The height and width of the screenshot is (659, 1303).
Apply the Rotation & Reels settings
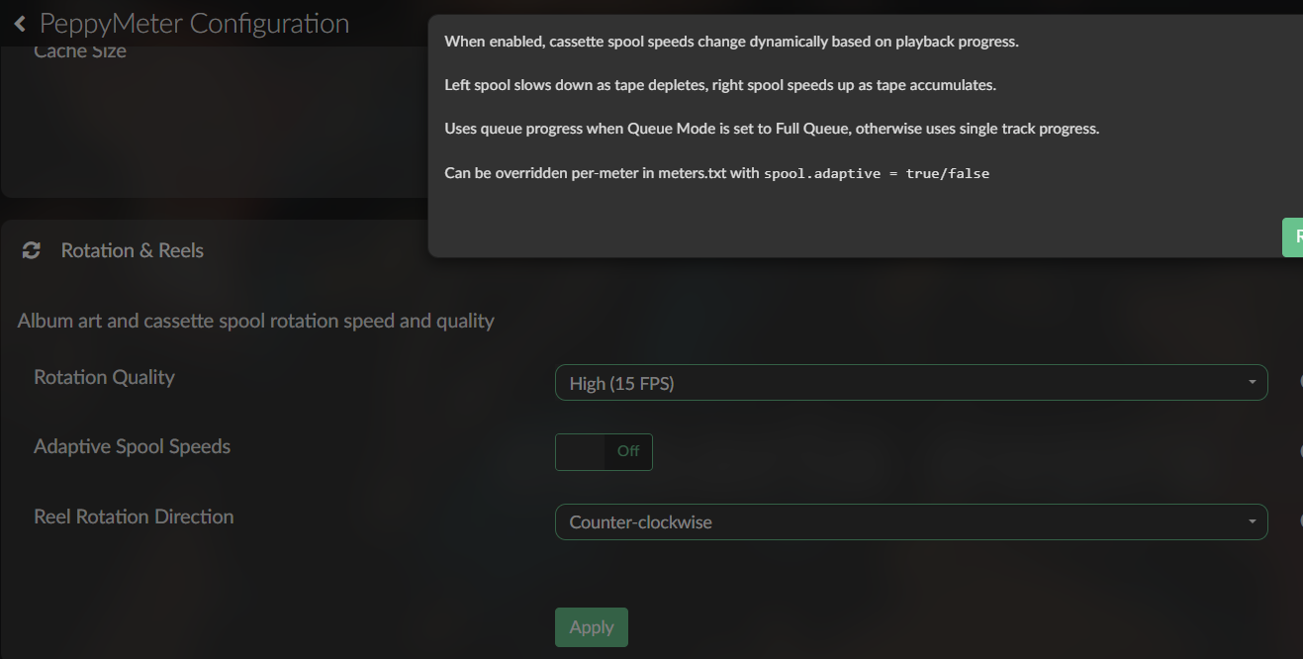pos(592,627)
